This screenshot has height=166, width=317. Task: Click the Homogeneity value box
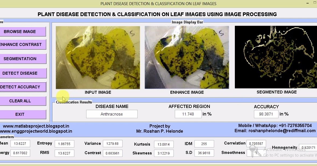tap(308, 148)
